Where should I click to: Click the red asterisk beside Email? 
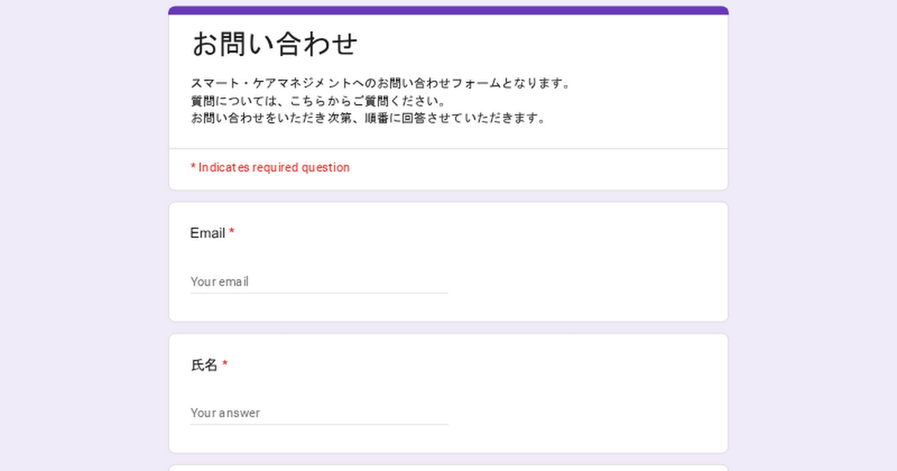coord(232,233)
